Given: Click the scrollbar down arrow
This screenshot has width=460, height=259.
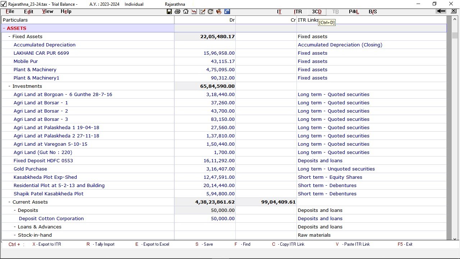Looking at the screenshot, I should (x=455, y=238).
